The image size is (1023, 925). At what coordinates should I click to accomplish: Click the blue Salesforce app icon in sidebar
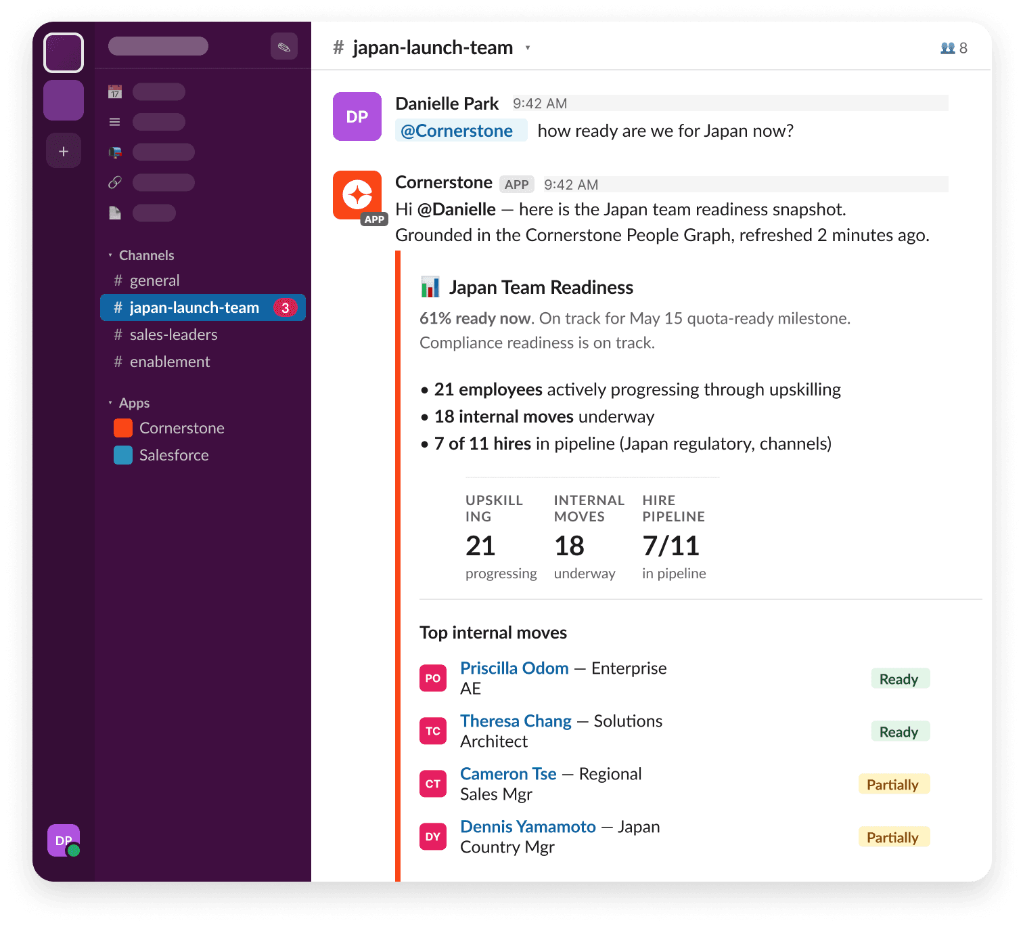pos(123,455)
